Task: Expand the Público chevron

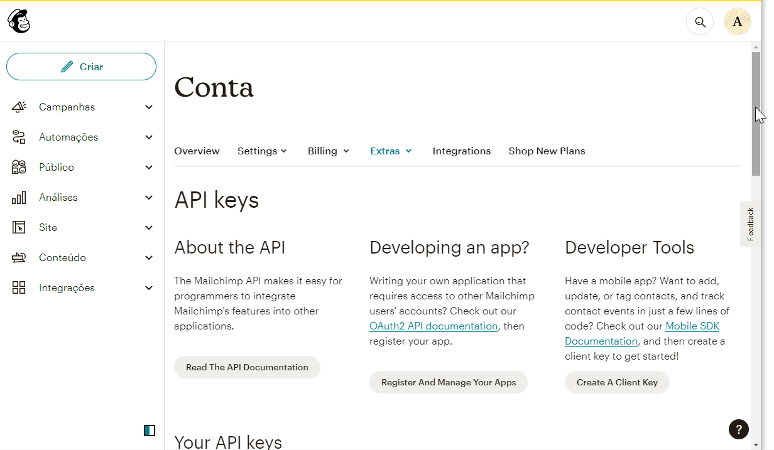Action: click(x=149, y=168)
